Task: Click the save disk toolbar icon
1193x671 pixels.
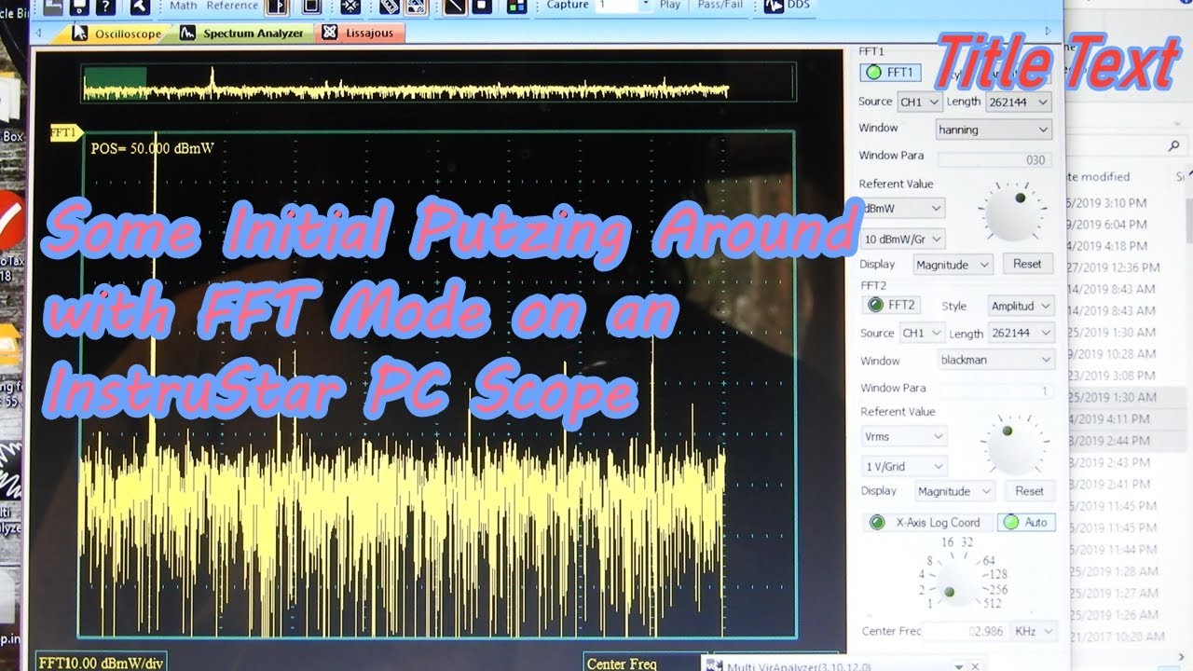Action: (x=79, y=6)
